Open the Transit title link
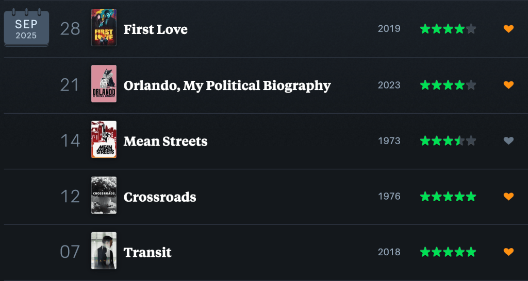 (147, 252)
